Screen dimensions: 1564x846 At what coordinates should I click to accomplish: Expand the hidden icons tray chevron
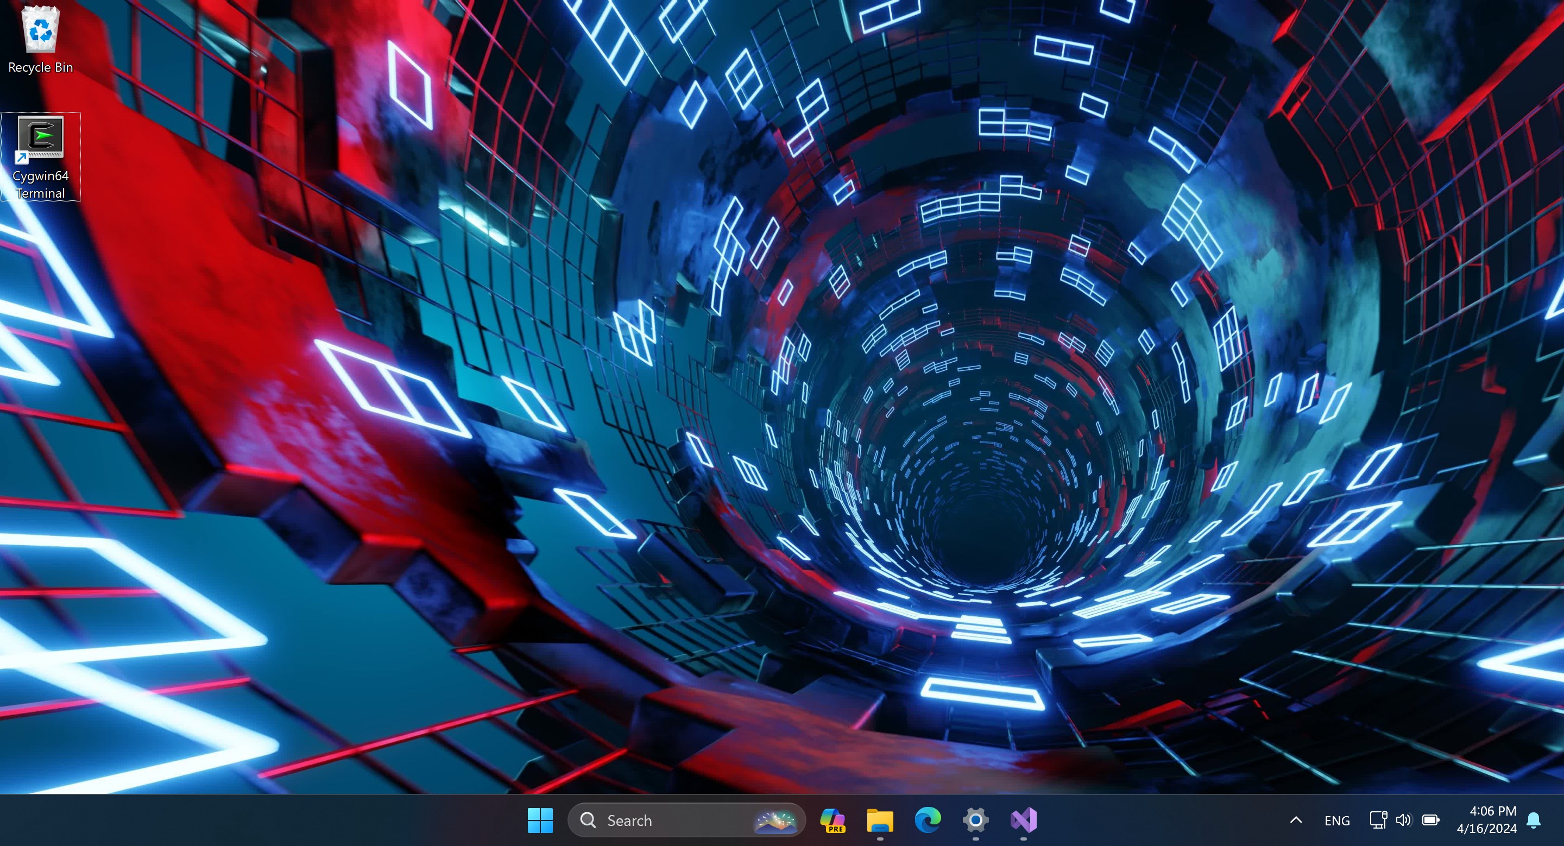1296,820
